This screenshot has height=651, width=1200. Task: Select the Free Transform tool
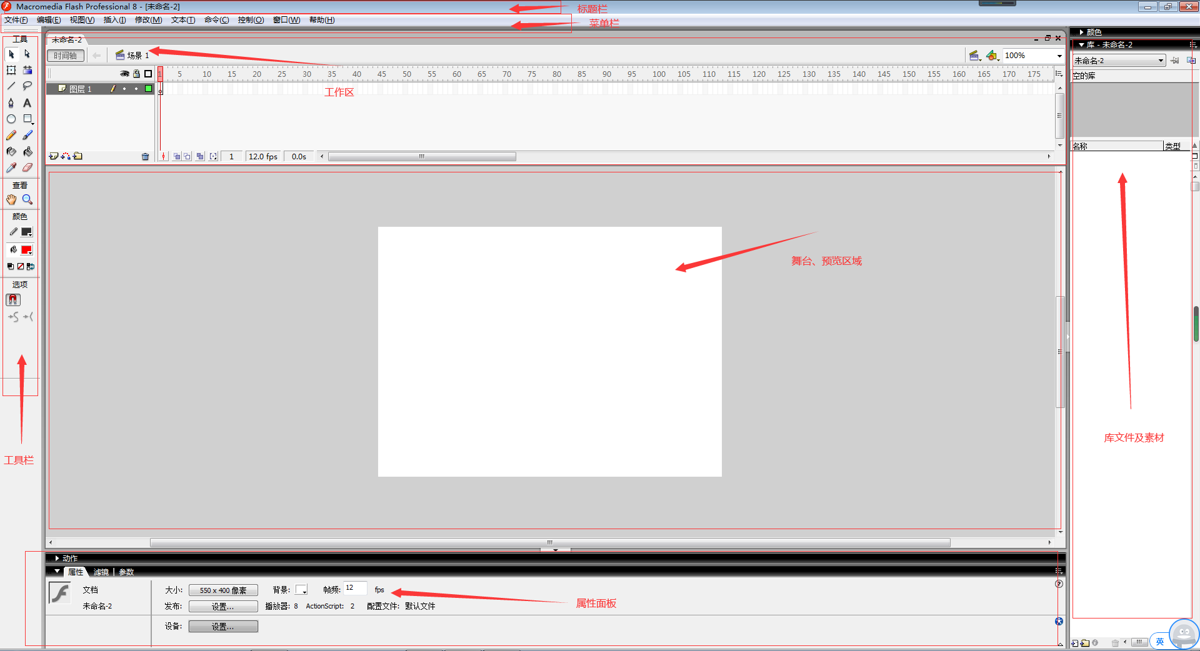tap(11, 70)
